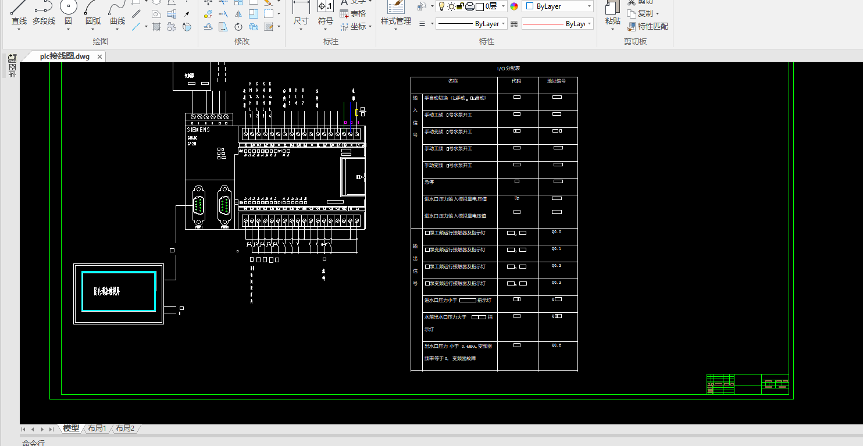Open the ByLayer color dropdown
Viewport: 863px width, 446px height.
[589, 6]
